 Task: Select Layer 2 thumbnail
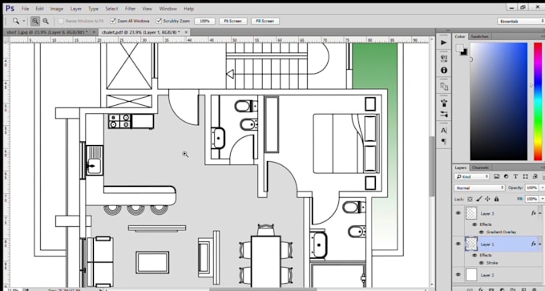471,275
